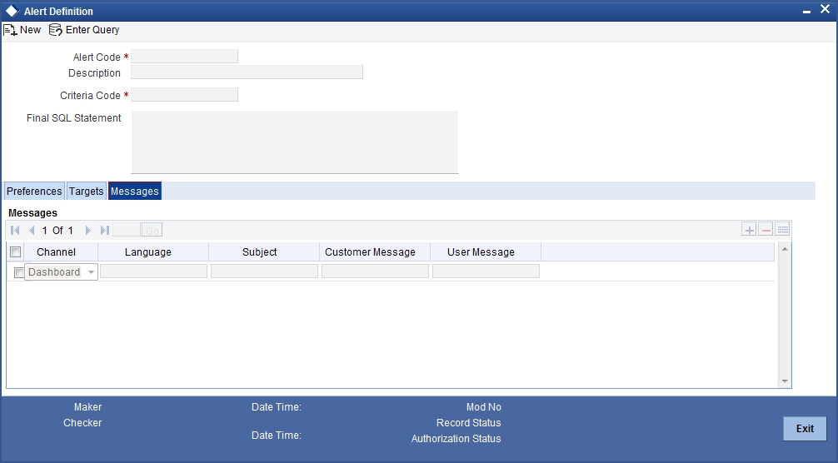The width and height of the screenshot is (838, 463).
Task: Click the Language column header
Action: (x=148, y=252)
